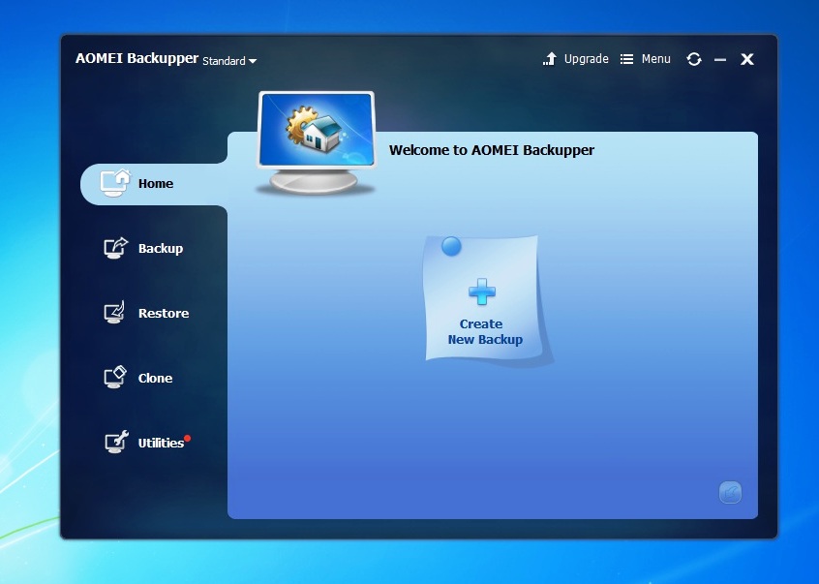
Task: Click the blue plus icon on note
Action: point(481,291)
